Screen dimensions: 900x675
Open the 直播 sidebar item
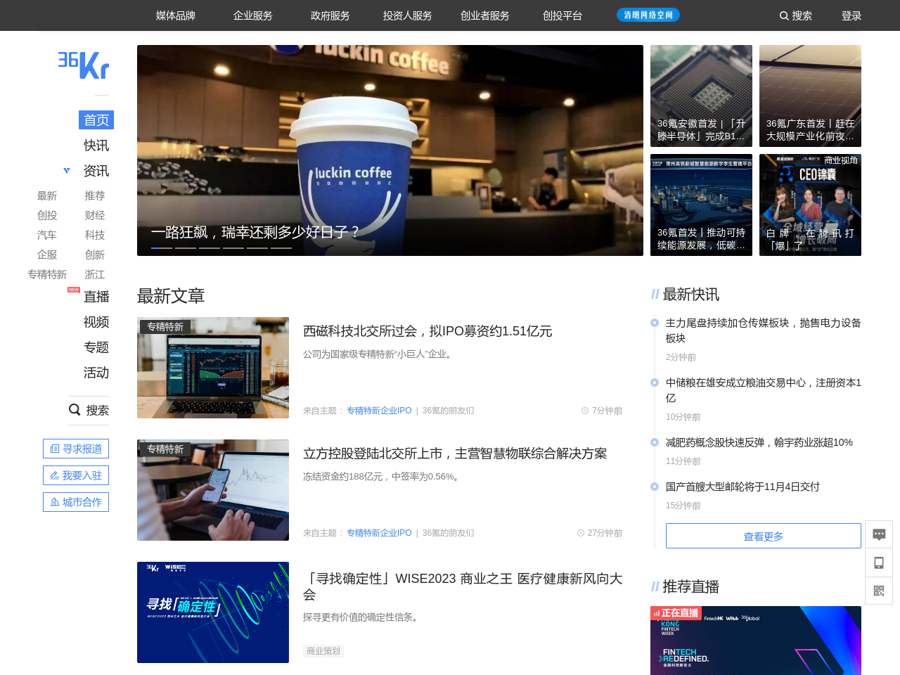pos(96,297)
